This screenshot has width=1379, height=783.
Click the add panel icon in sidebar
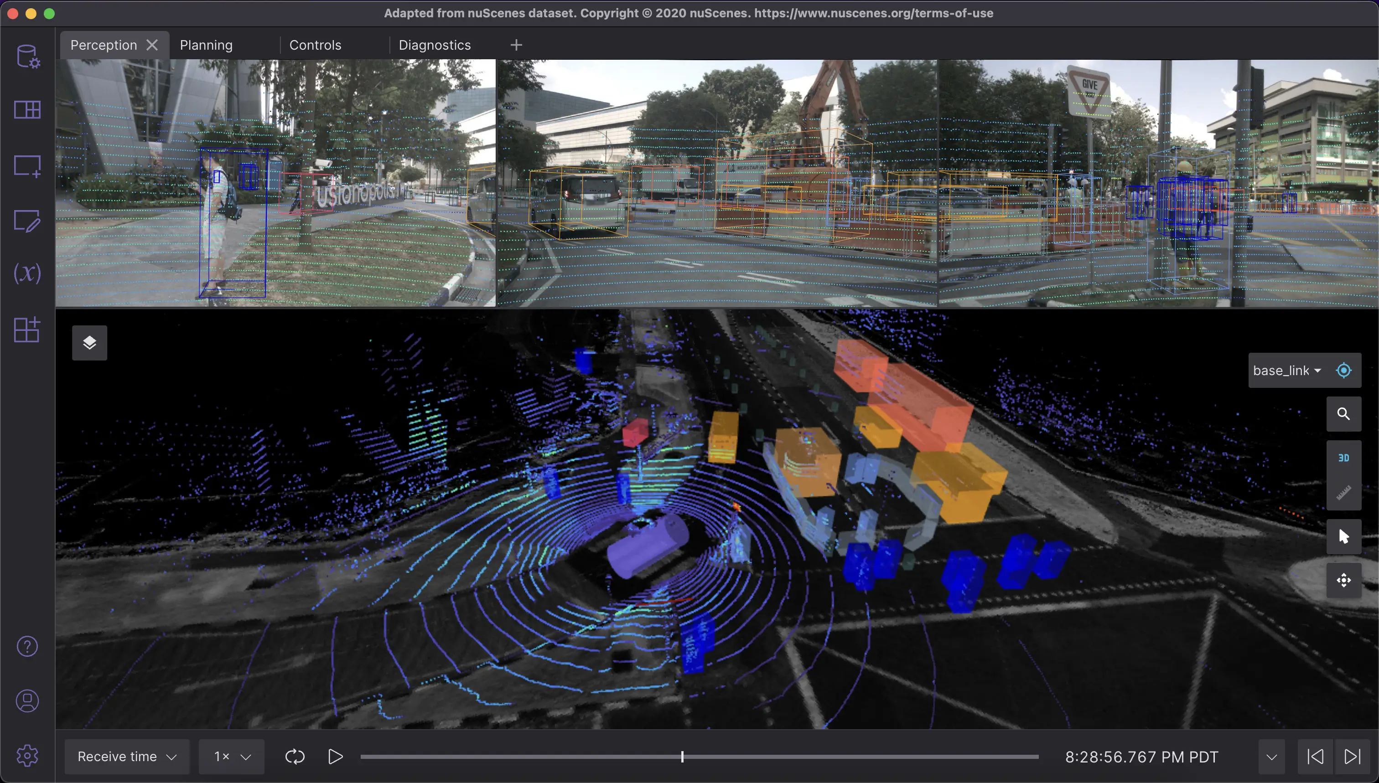click(x=27, y=165)
